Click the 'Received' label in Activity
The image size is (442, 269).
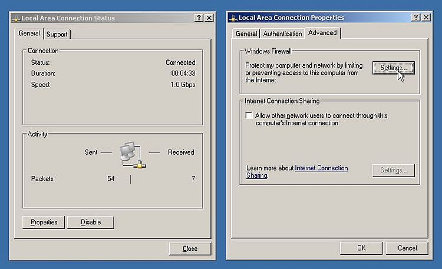(181, 152)
